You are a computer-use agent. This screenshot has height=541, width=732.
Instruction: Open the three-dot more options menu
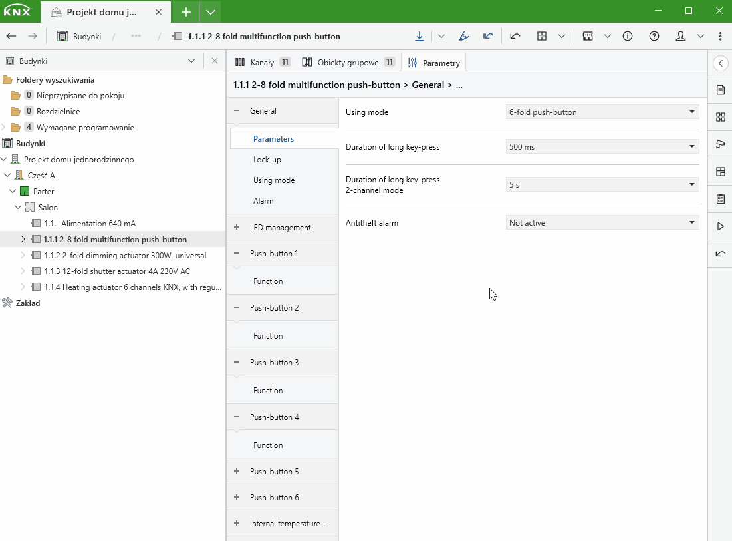point(721,36)
